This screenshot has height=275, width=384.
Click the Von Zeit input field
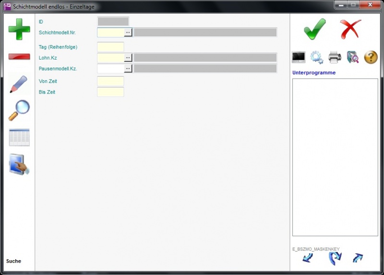110,81
